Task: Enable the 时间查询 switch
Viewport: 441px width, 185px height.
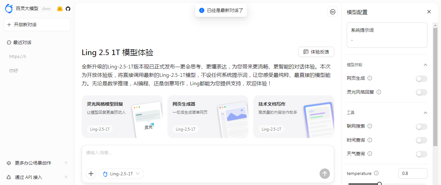Action: tap(422, 140)
